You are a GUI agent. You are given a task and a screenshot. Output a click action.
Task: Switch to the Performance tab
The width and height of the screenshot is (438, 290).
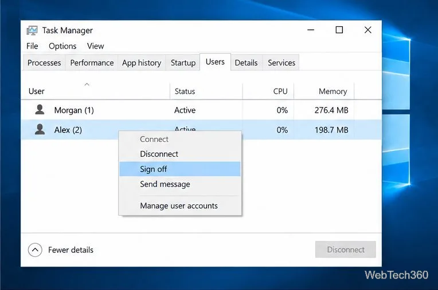[92, 63]
